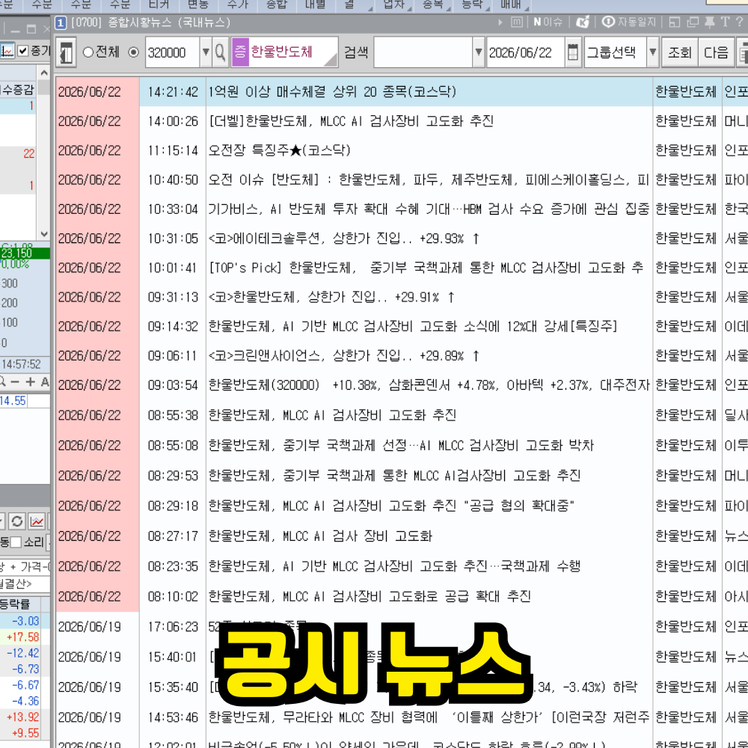Image resolution: width=748 pixels, height=748 pixels.
Task: Click the plus zoom icon in left panel
Action: click(x=30, y=381)
